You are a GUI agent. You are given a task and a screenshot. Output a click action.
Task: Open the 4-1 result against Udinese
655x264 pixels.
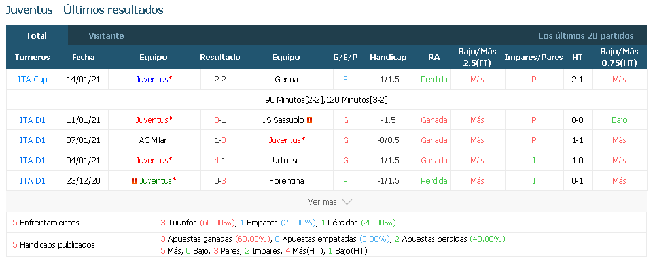220,161
